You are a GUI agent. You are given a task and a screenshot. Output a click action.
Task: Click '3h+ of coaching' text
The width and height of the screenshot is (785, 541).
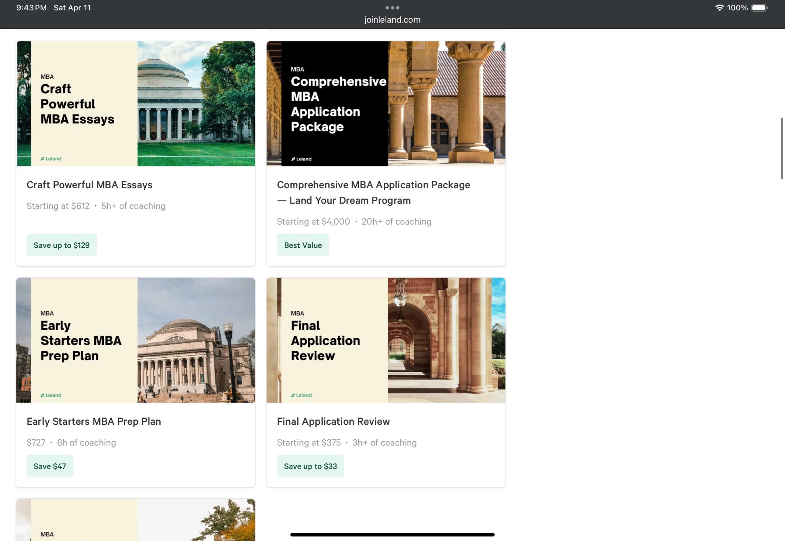pos(384,442)
